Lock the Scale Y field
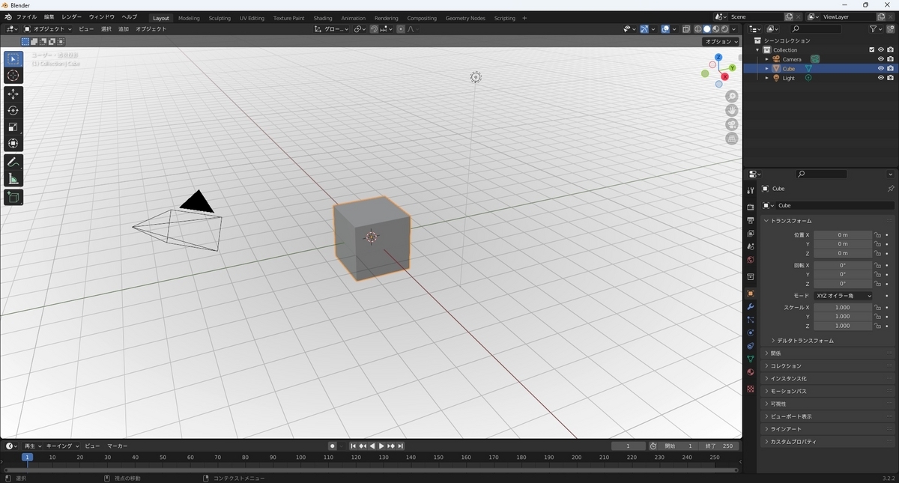Viewport: 899px width, 483px height. (x=877, y=317)
